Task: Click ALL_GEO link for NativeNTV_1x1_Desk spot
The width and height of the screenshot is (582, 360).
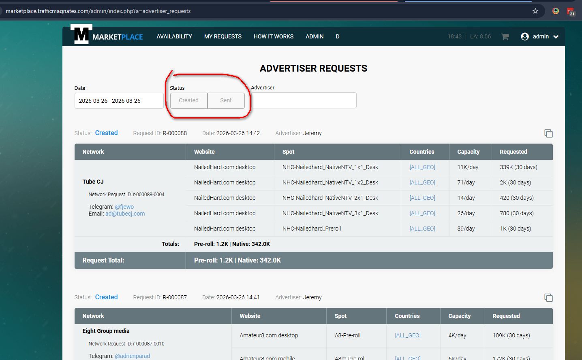Action: tap(422, 167)
